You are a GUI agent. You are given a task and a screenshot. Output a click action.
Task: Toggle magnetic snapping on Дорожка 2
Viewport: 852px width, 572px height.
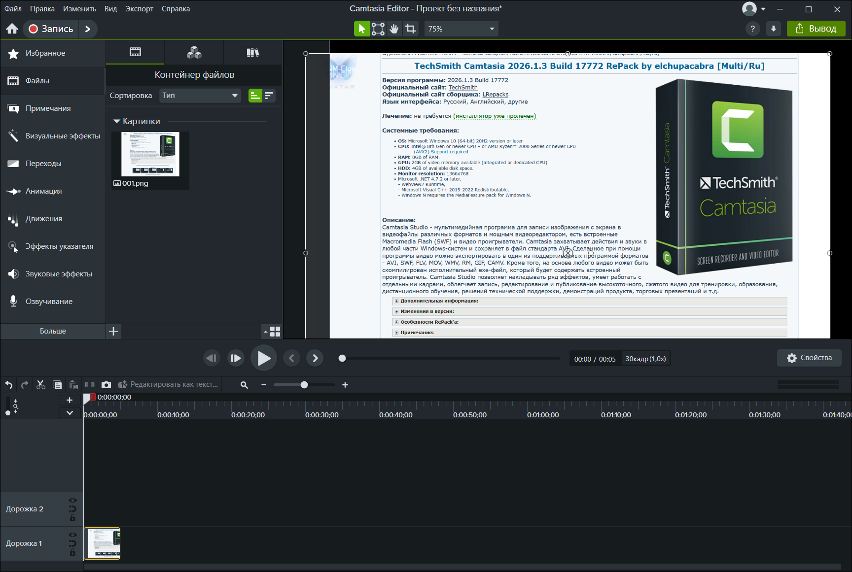click(72, 509)
